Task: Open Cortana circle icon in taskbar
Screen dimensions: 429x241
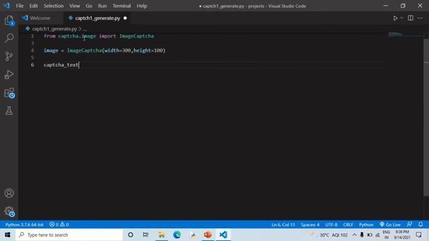Action: (x=131, y=235)
